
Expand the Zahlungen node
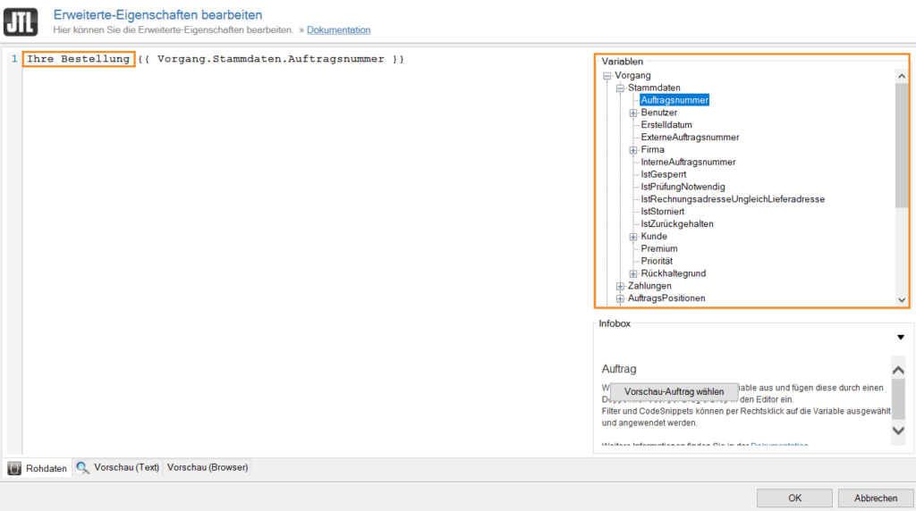point(620,286)
